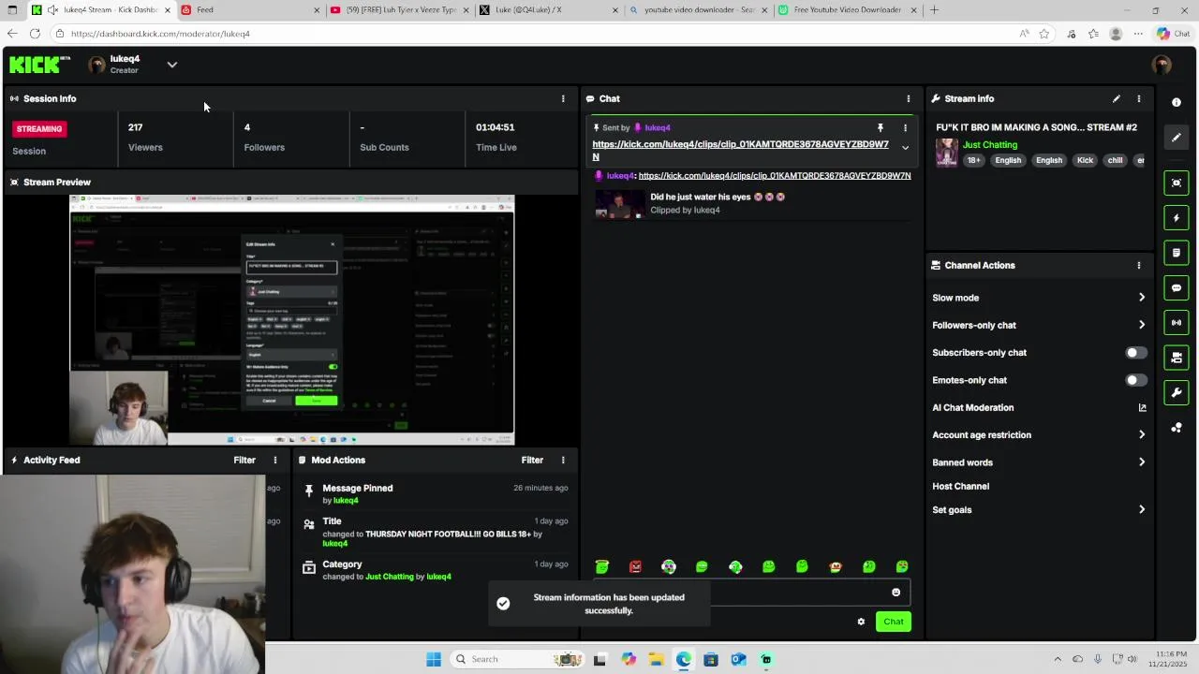1199x674 pixels.
Task: Collapse the pinned message with chevron
Action: point(905,148)
